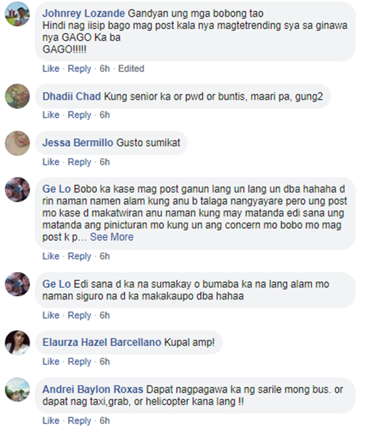The width and height of the screenshot is (379, 430).
Task: Expand Ge Lo's comment with See More
Action: (x=112, y=237)
